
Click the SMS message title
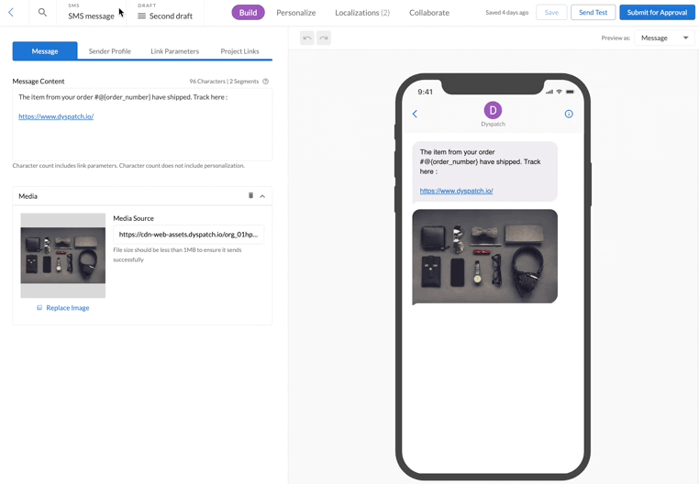(91, 16)
